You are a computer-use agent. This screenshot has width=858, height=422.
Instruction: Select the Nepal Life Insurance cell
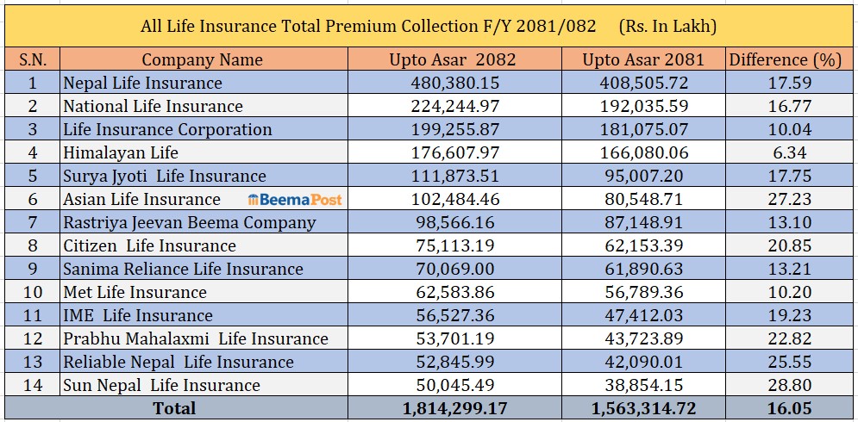(143, 83)
